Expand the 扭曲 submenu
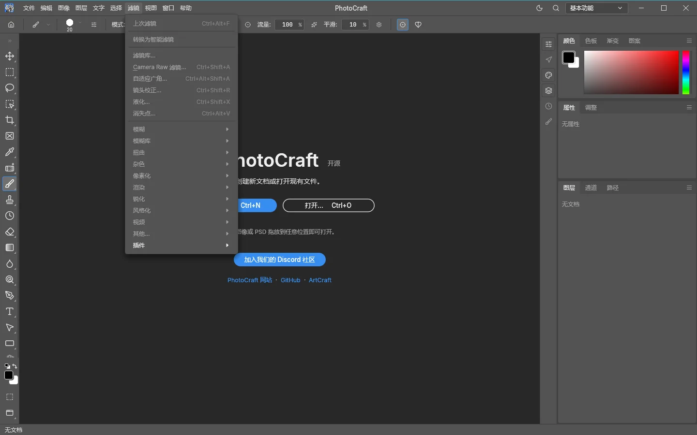697x435 pixels. [181, 152]
